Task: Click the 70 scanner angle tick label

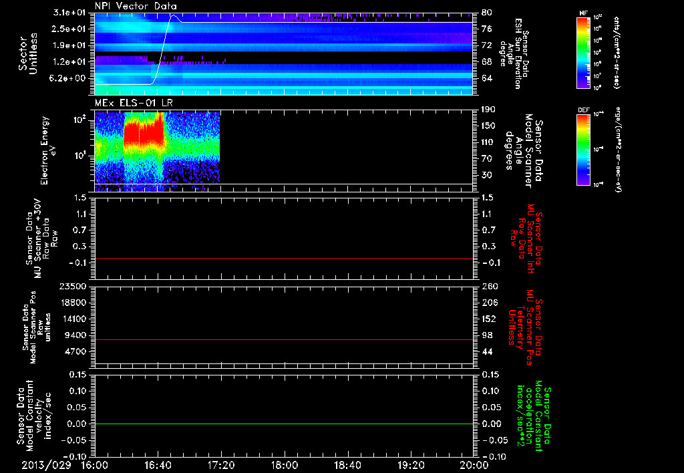Action: point(486,159)
